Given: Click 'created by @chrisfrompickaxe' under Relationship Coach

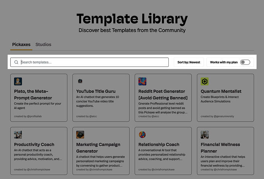Looking at the screenshot, I should tap(156, 169).
